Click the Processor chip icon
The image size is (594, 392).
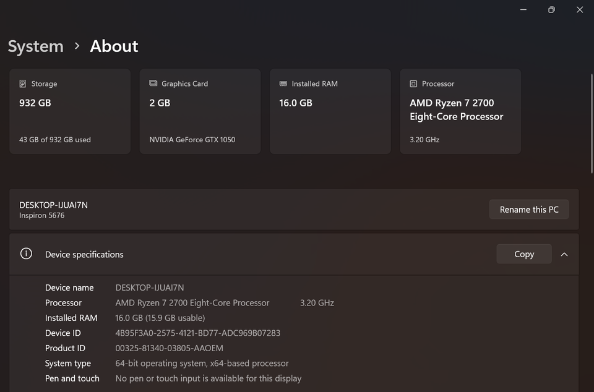[x=413, y=83]
